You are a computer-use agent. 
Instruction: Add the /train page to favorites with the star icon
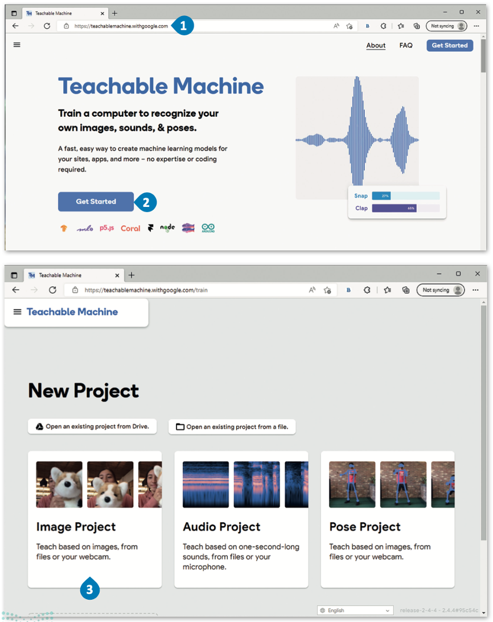327,290
